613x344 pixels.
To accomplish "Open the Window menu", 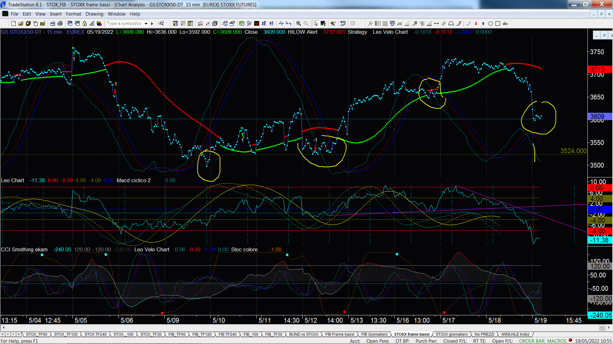I will [117, 14].
